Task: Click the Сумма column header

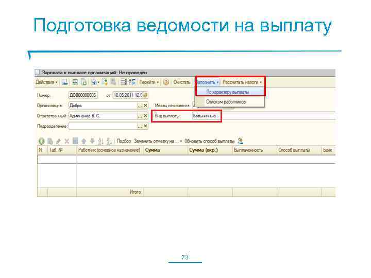Action: [x=166, y=150]
